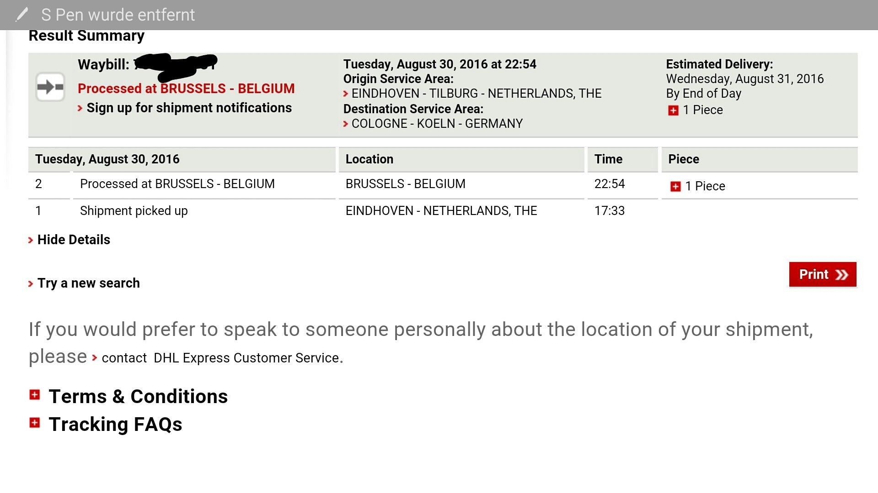Open contact DHL Express Customer Service link
This screenshot has height=493, width=878.
pos(221,358)
